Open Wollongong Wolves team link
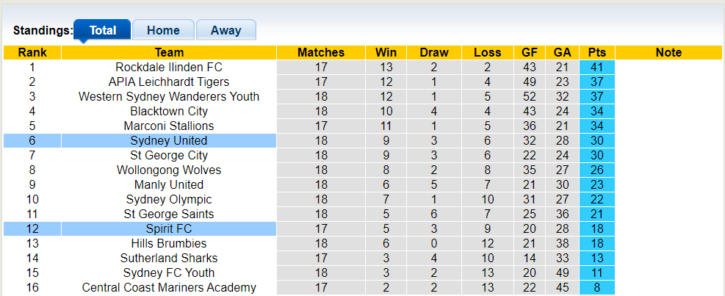This screenshot has height=296, width=725. (169, 170)
